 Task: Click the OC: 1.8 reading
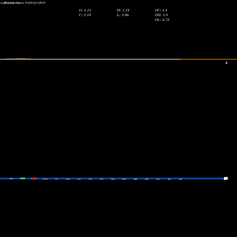pos(161,10)
